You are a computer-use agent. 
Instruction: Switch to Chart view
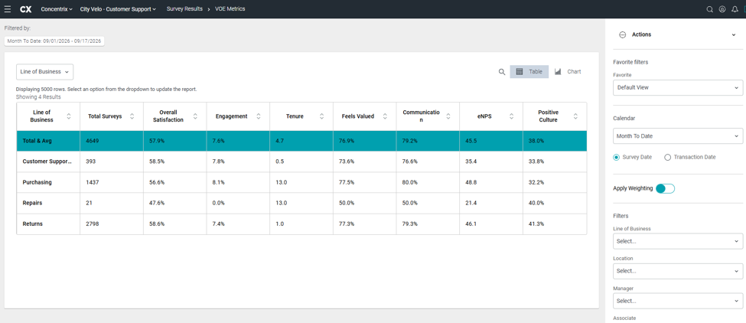click(x=568, y=72)
